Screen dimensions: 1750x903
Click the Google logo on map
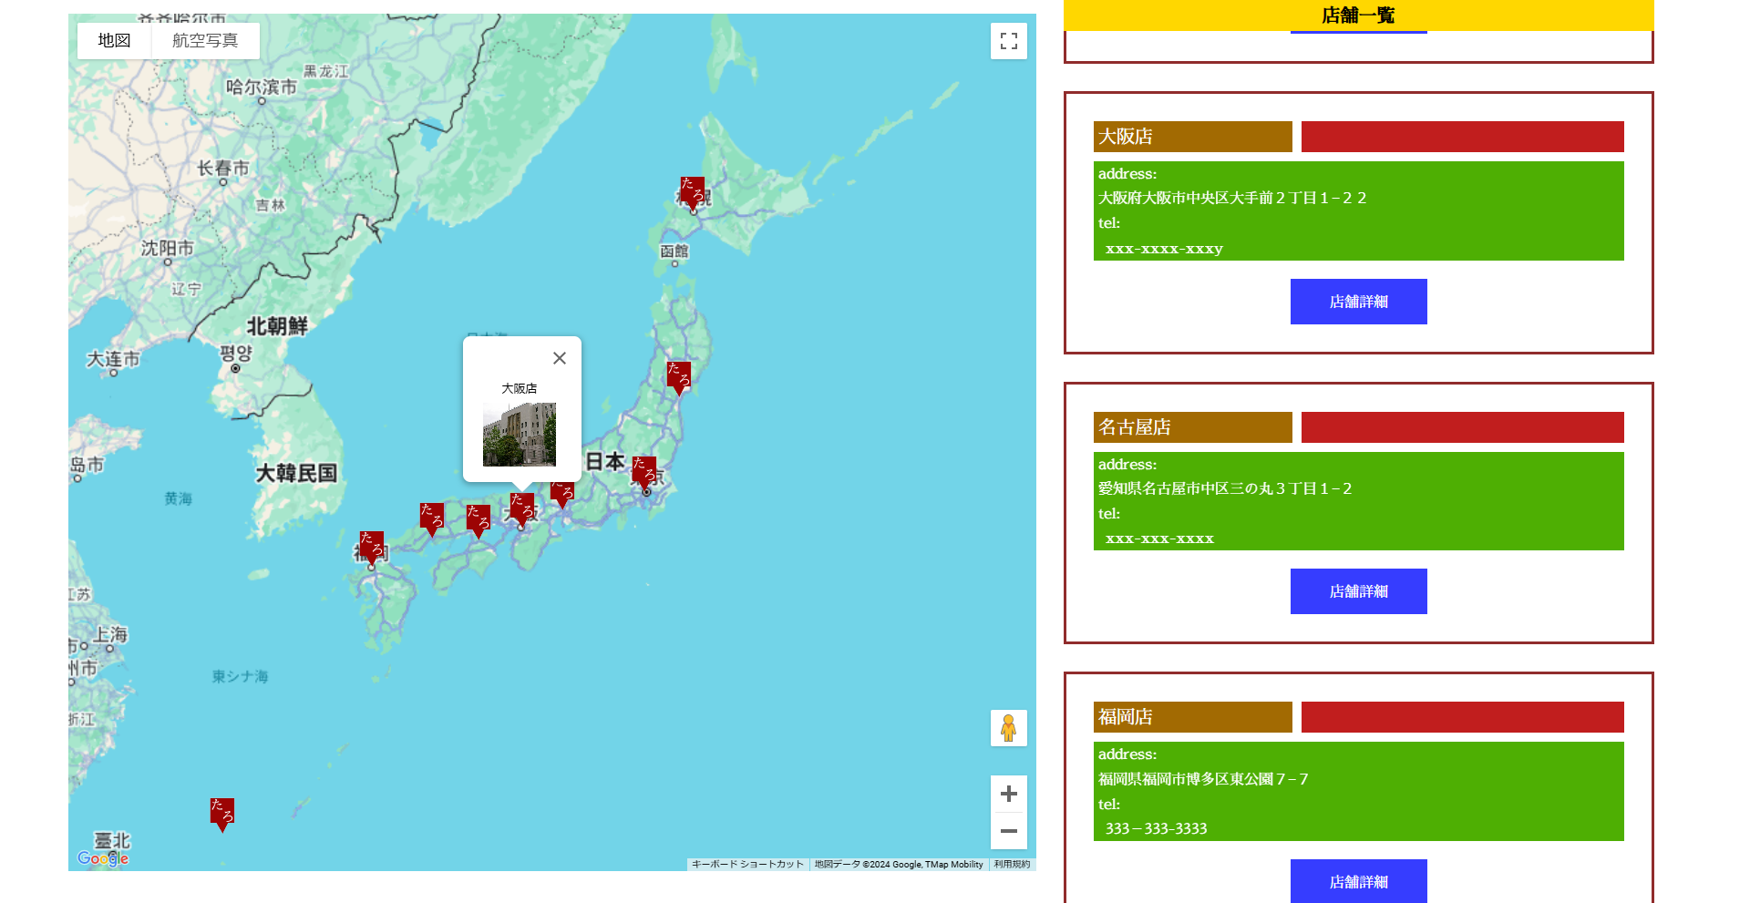click(x=103, y=858)
